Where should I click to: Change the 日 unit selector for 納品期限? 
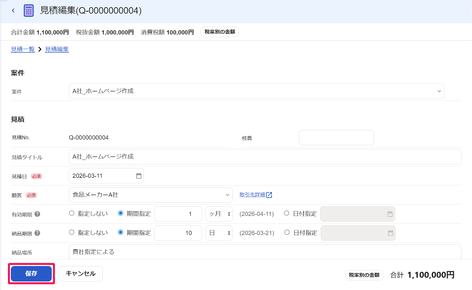pos(219,233)
